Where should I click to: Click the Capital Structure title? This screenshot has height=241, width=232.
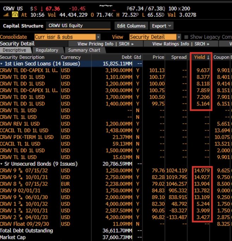(23, 26)
